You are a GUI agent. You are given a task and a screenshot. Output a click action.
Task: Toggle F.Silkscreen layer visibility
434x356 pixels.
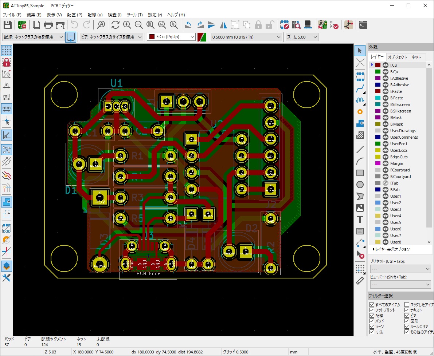tap(386, 104)
